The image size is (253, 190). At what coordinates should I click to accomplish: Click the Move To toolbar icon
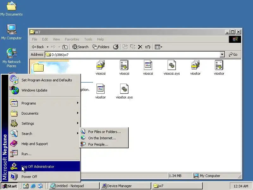(x=125, y=47)
